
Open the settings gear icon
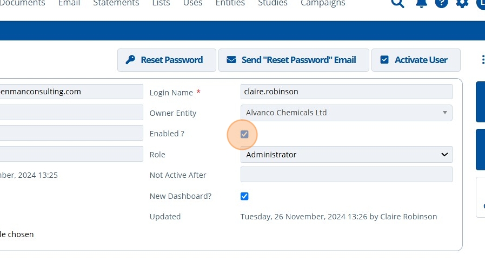462,3
